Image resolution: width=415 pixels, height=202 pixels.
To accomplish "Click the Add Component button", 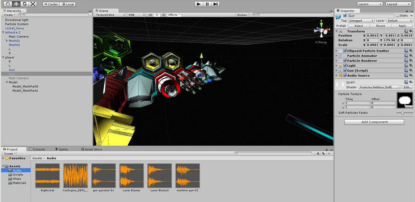I will 374,122.
